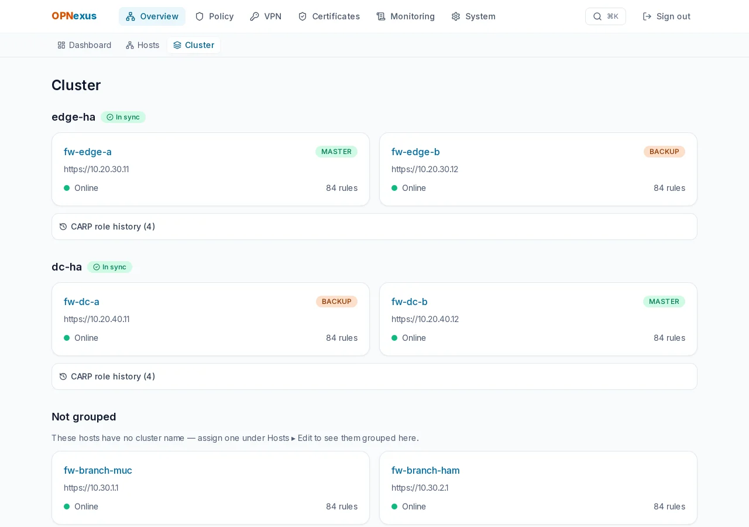Click the MASTER badge on fw-dc-b
The image size is (749, 527).
pos(664,302)
